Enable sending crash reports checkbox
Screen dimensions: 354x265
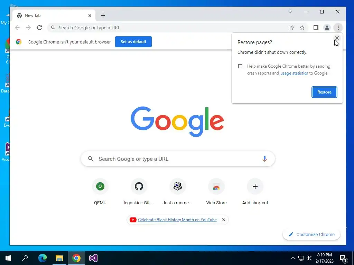tap(240, 66)
